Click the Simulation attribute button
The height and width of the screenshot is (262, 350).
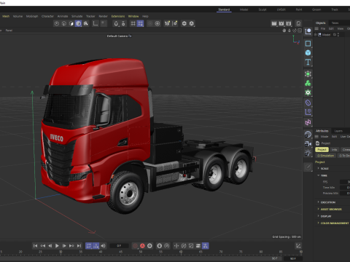326,156
